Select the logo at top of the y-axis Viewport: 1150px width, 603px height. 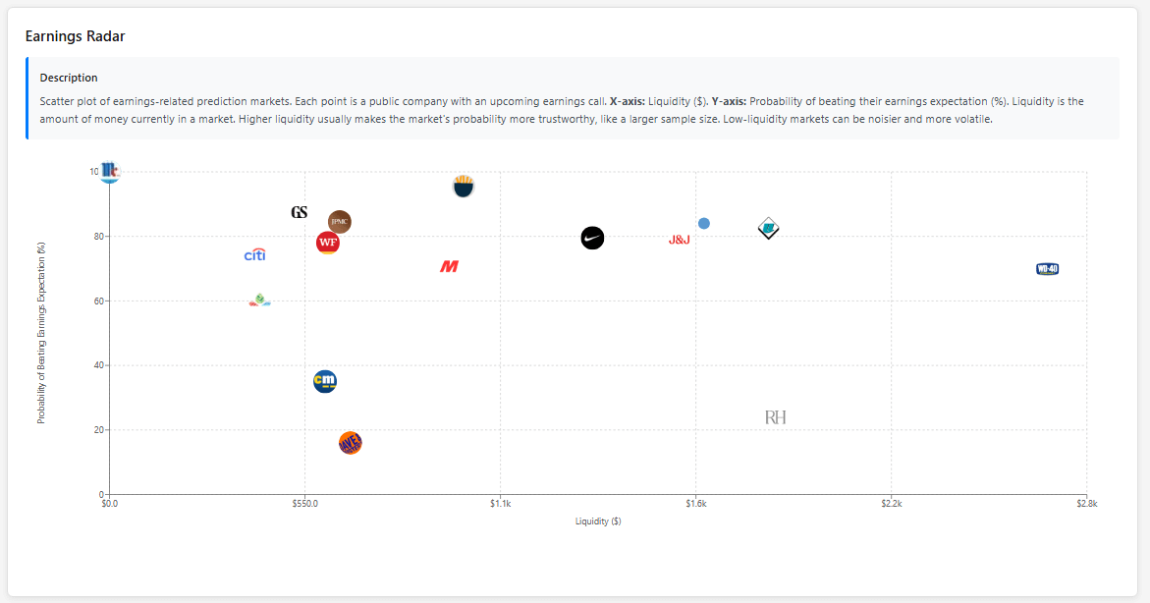point(110,172)
